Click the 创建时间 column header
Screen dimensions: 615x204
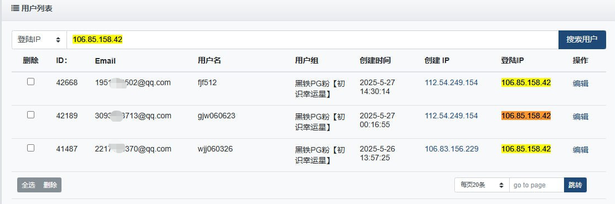click(x=375, y=61)
